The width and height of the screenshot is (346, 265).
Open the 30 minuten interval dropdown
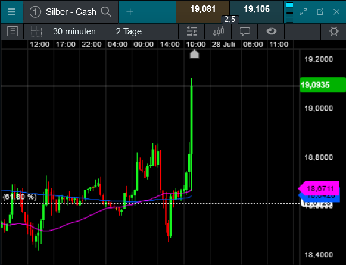(79, 31)
